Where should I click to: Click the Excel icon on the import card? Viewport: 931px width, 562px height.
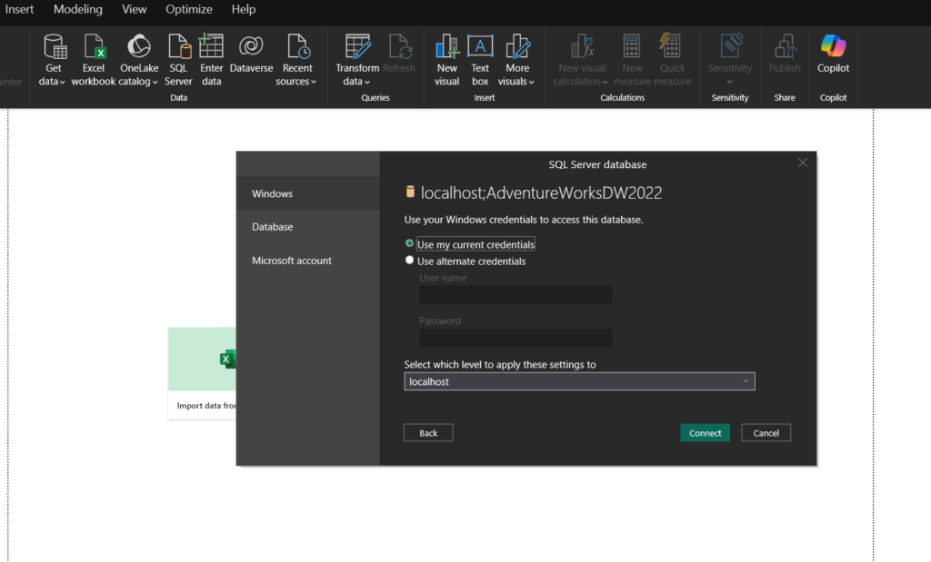tap(227, 359)
